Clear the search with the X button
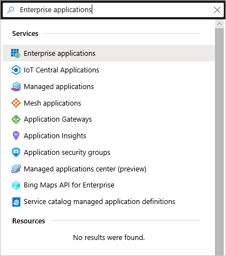Viewport: 226px width, 256px height. (x=217, y=10)
